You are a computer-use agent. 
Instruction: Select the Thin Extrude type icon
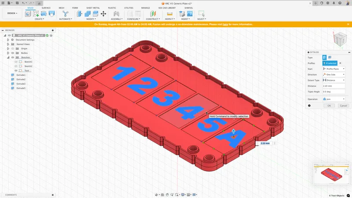tap(330, 58)
